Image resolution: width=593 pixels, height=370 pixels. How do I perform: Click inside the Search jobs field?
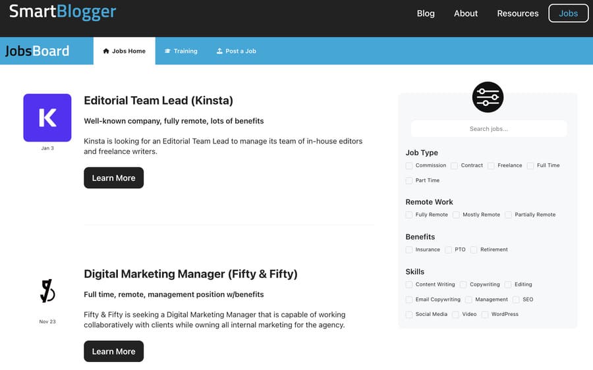click(x=488, y=129)
